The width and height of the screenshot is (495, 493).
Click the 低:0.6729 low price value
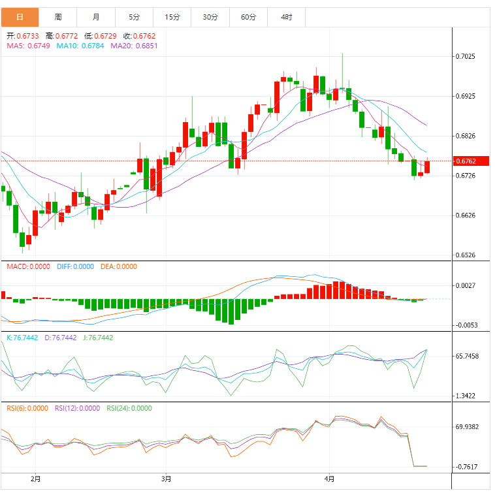pos(101,36)
